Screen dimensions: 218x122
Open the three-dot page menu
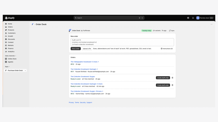[x=211, y=24]
